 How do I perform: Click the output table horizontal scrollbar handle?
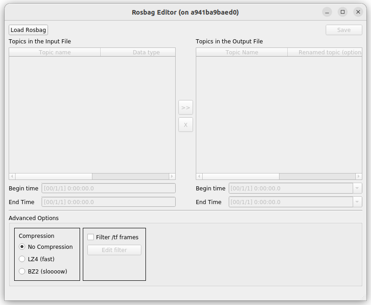point(241,176)
